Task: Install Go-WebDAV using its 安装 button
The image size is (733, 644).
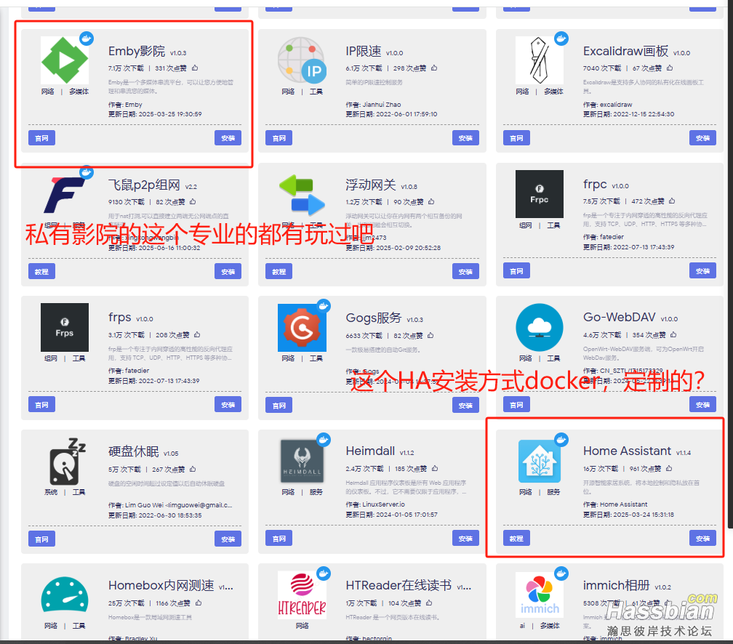Action: (702, 405)
